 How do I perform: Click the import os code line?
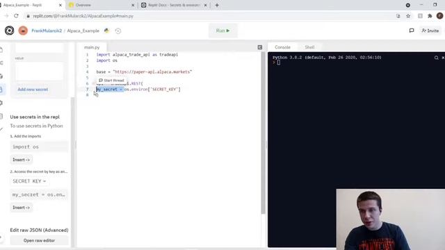(106, 60)
